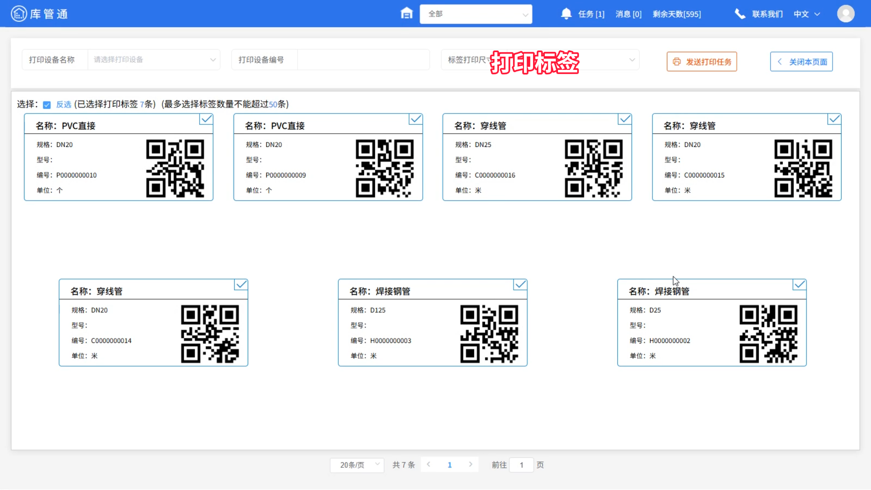Click the QR code for C0000000015
Viewport: 871px width, 490px height.
click(803, 168)
